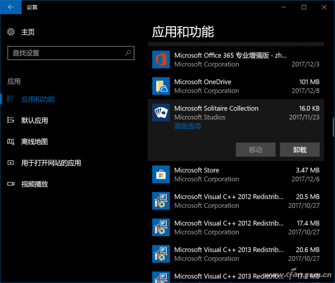Click the 2017/11/23 install date
The height and width of the screenshot is (283, 335).
tap(304, 117)
